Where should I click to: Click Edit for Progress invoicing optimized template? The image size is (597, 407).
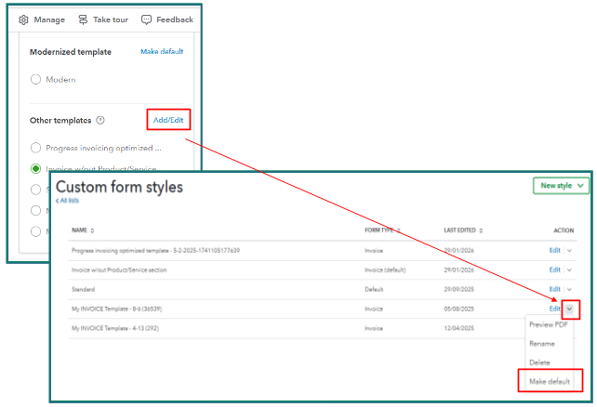555,250
